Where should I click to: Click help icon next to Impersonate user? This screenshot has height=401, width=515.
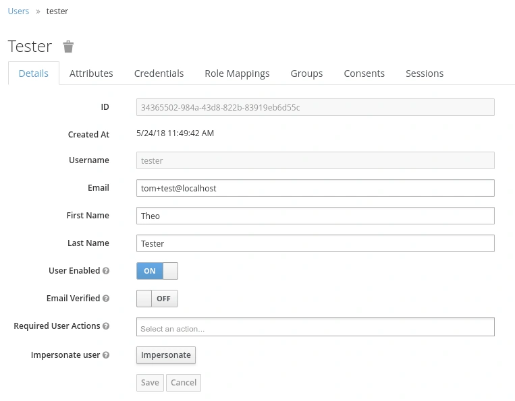pyautogui.click(x=106, y=355)
